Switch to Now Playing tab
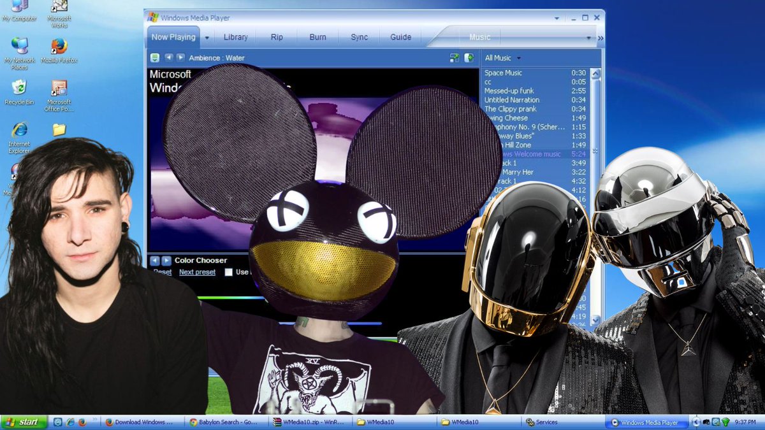Screen dimensions: 765x430 pyautogui.click(x=173, y=37)
